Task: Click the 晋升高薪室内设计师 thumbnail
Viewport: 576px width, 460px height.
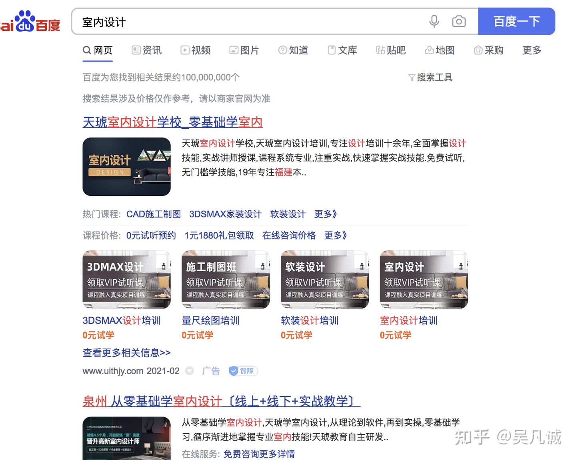Action: [x=126, y=438]
